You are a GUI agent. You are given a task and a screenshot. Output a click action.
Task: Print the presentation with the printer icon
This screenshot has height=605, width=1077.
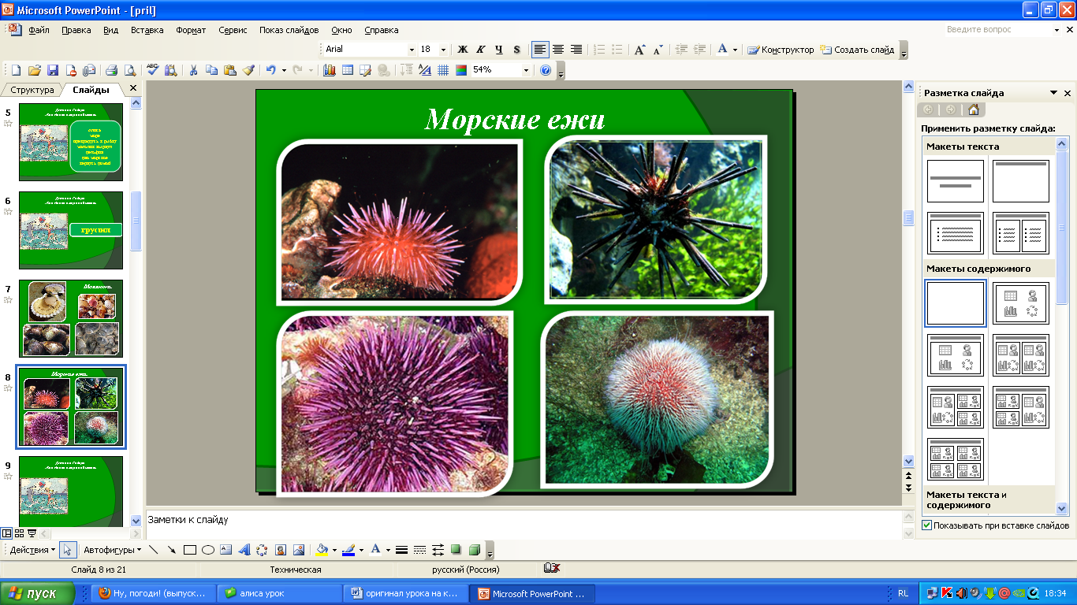pos(111,70)
